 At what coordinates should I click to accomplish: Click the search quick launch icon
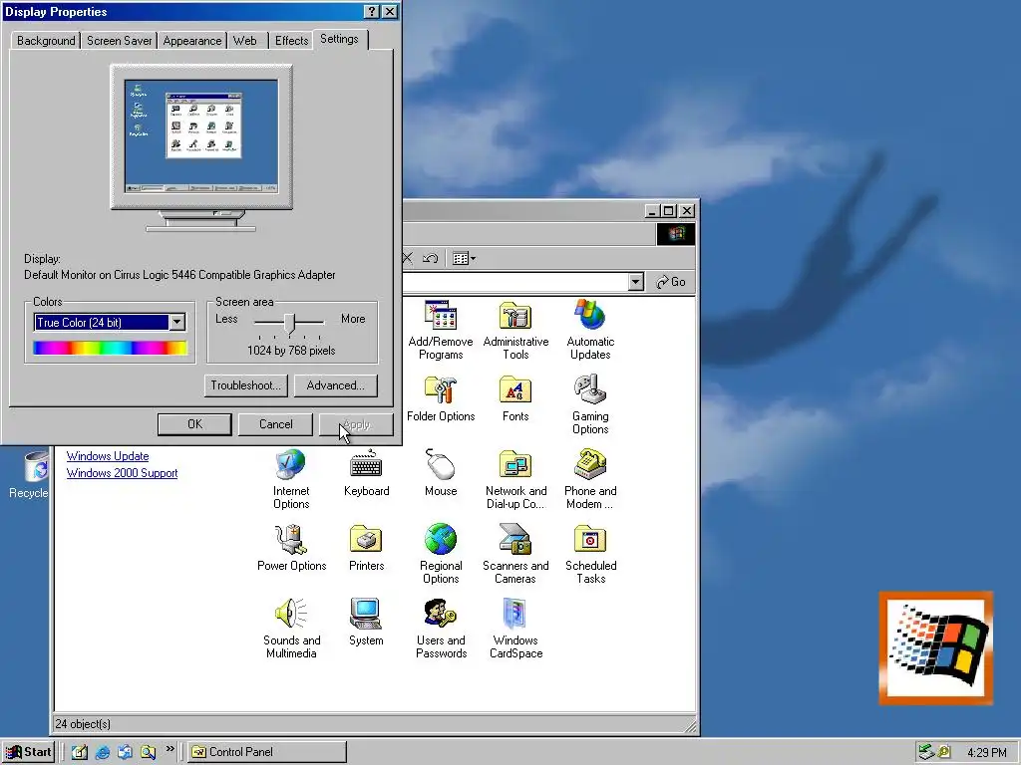(148, 752)
